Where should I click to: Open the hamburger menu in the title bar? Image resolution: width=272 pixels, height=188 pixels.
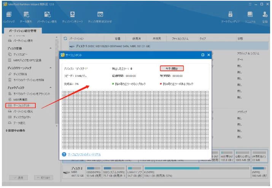pos(250,4)
